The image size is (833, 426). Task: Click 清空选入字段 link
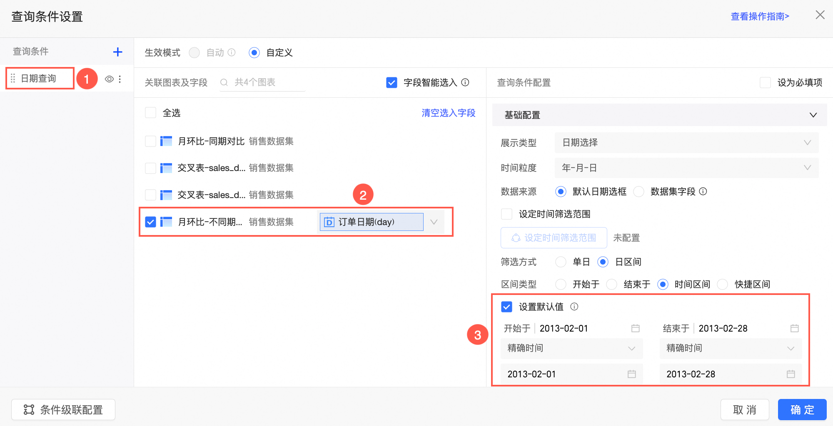(x=449, y=113)
